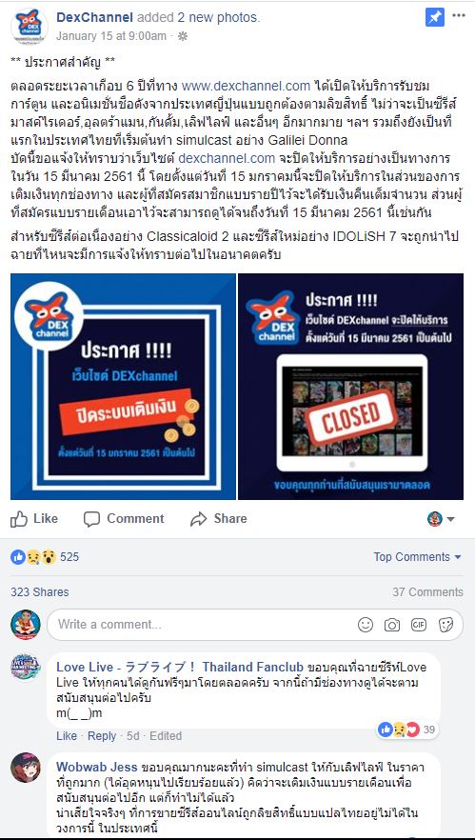Focus the Write a comment field
Image resolution: width=475 pixels, height=840 pixels.
click(x=254, y=625)
